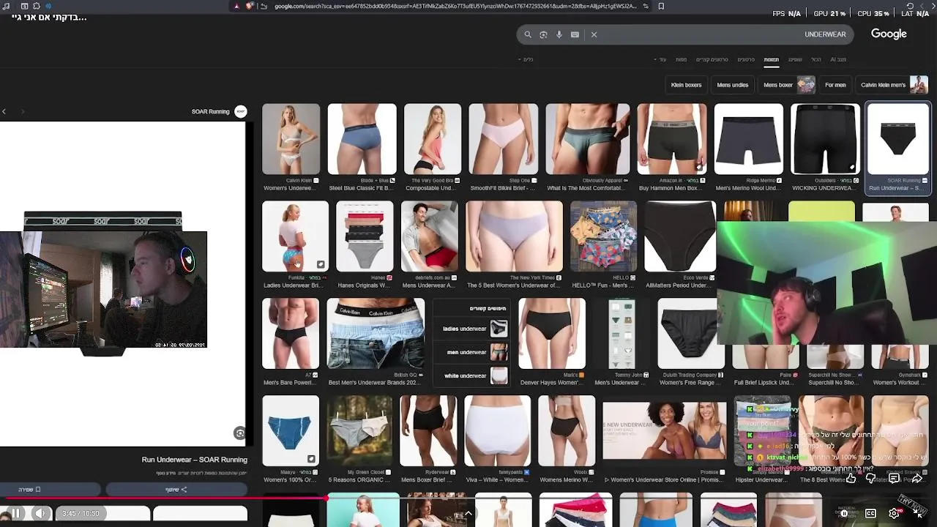Click the browser address bar URL
Image resolution: width=937 pixels, height=527 pixels.
[x=455, y=6]
